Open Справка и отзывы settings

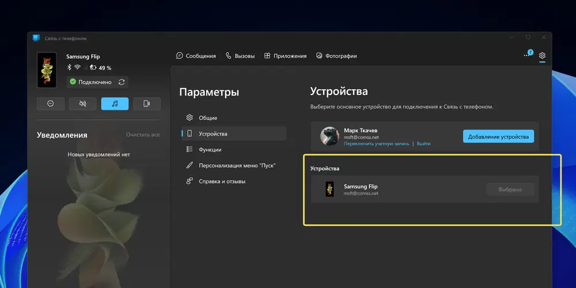[234, 181]
